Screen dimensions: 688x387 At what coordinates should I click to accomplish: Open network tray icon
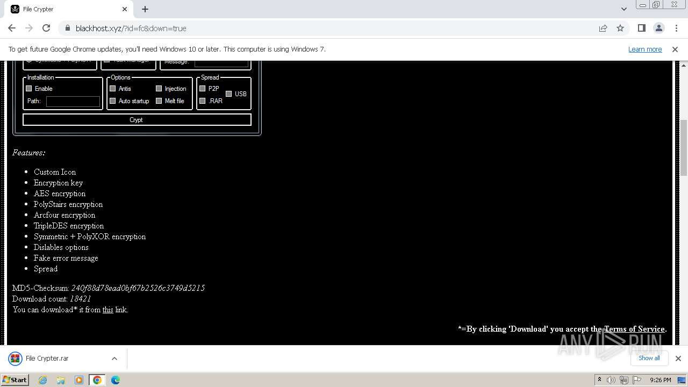pos(624,380)
